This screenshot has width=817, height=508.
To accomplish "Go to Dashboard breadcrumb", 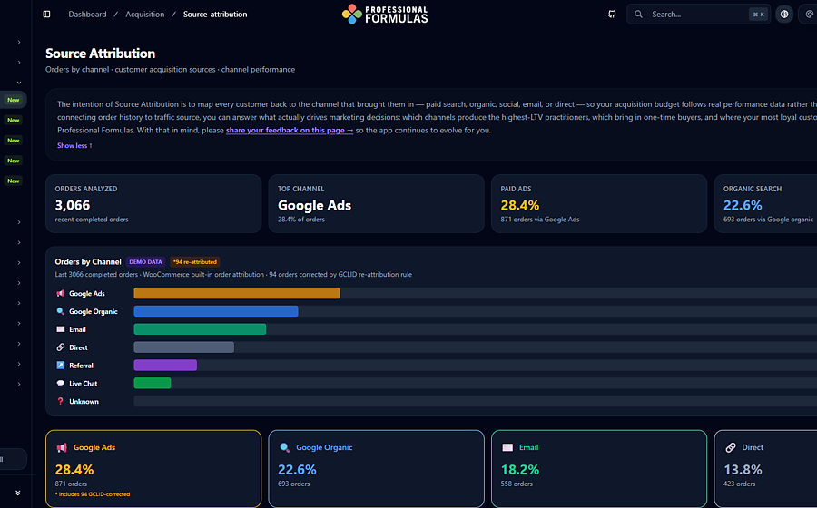I will pyautogui.click(x=87, y=14).
